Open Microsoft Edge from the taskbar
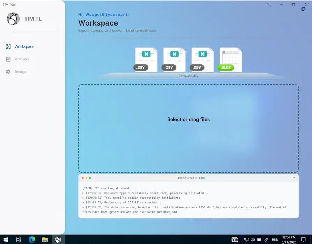The height and width of the screenshot is (244, 312). coord(32,239)
